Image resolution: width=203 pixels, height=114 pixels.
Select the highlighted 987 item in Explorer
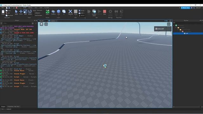188,34
